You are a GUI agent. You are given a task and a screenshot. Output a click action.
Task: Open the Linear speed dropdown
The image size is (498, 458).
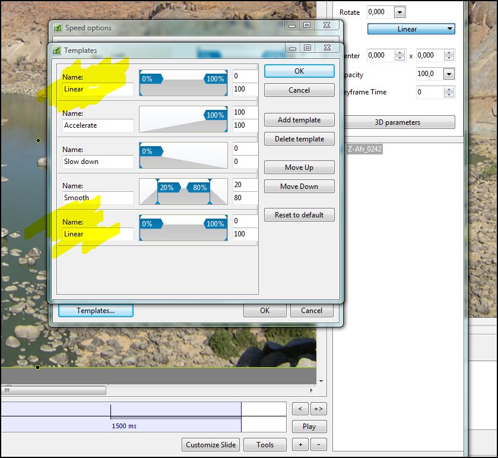coord(411,29)
